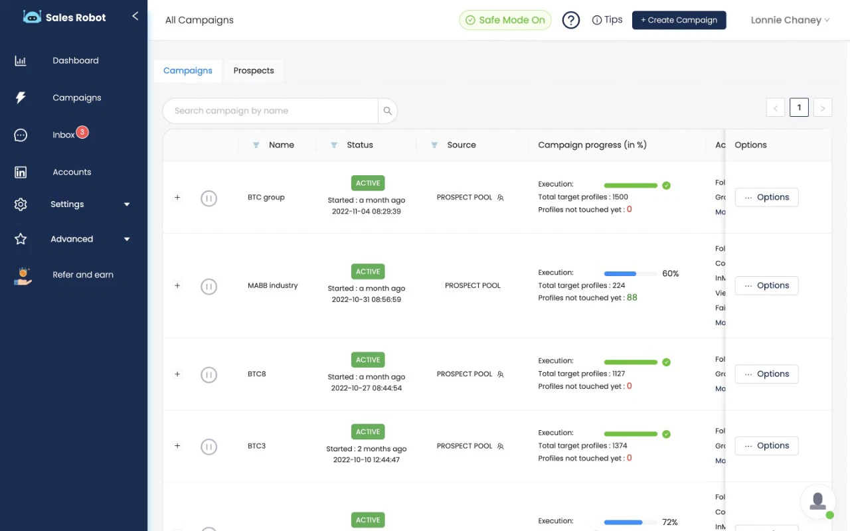
Task: Click the campaign search input field
Action: [272, 111]
